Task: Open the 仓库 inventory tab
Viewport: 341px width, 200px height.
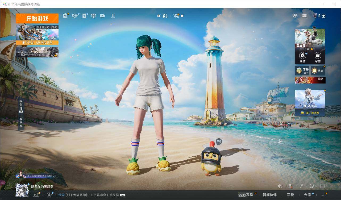Action: (x=307, y=195)
